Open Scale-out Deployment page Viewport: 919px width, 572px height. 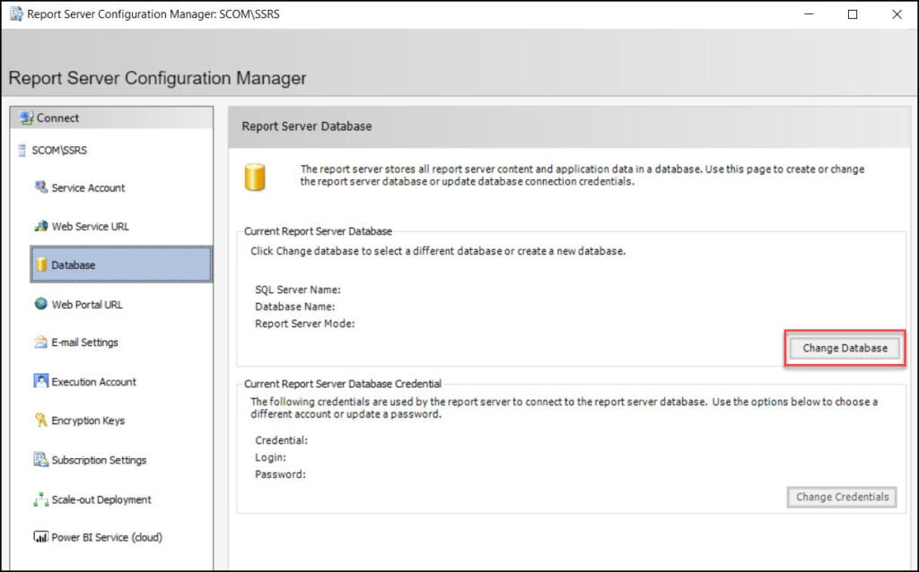click(x=101, y=499)
